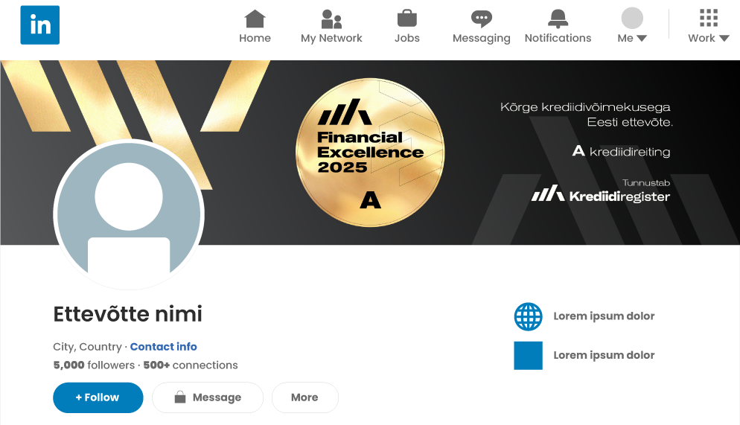Screen dimensions: 740x425
Task: Click the Work grid apps icon
Action: pos(709,18)
